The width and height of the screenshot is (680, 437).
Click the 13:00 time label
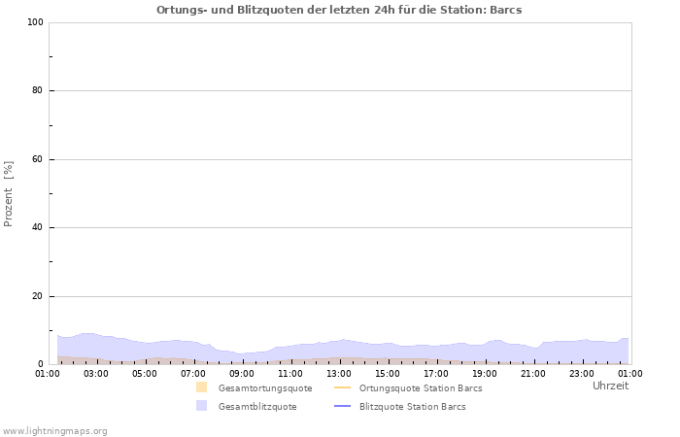[x=339, y=374]
